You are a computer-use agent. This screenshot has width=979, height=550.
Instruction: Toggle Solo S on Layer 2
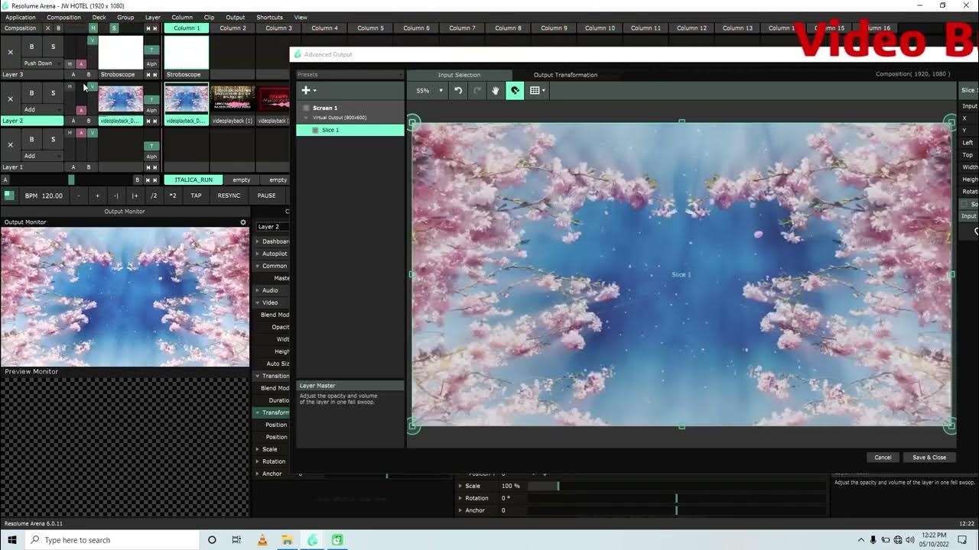point(53,93)
